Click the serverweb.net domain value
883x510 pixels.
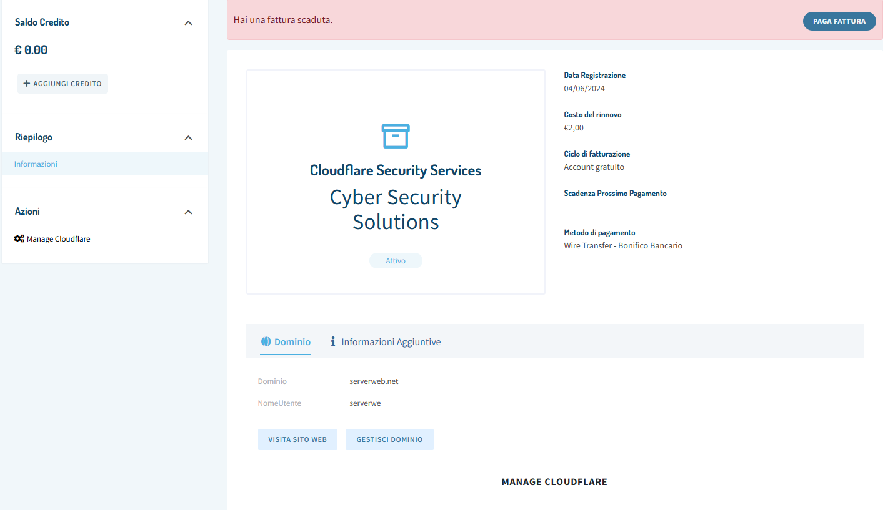tap(374, 381)
